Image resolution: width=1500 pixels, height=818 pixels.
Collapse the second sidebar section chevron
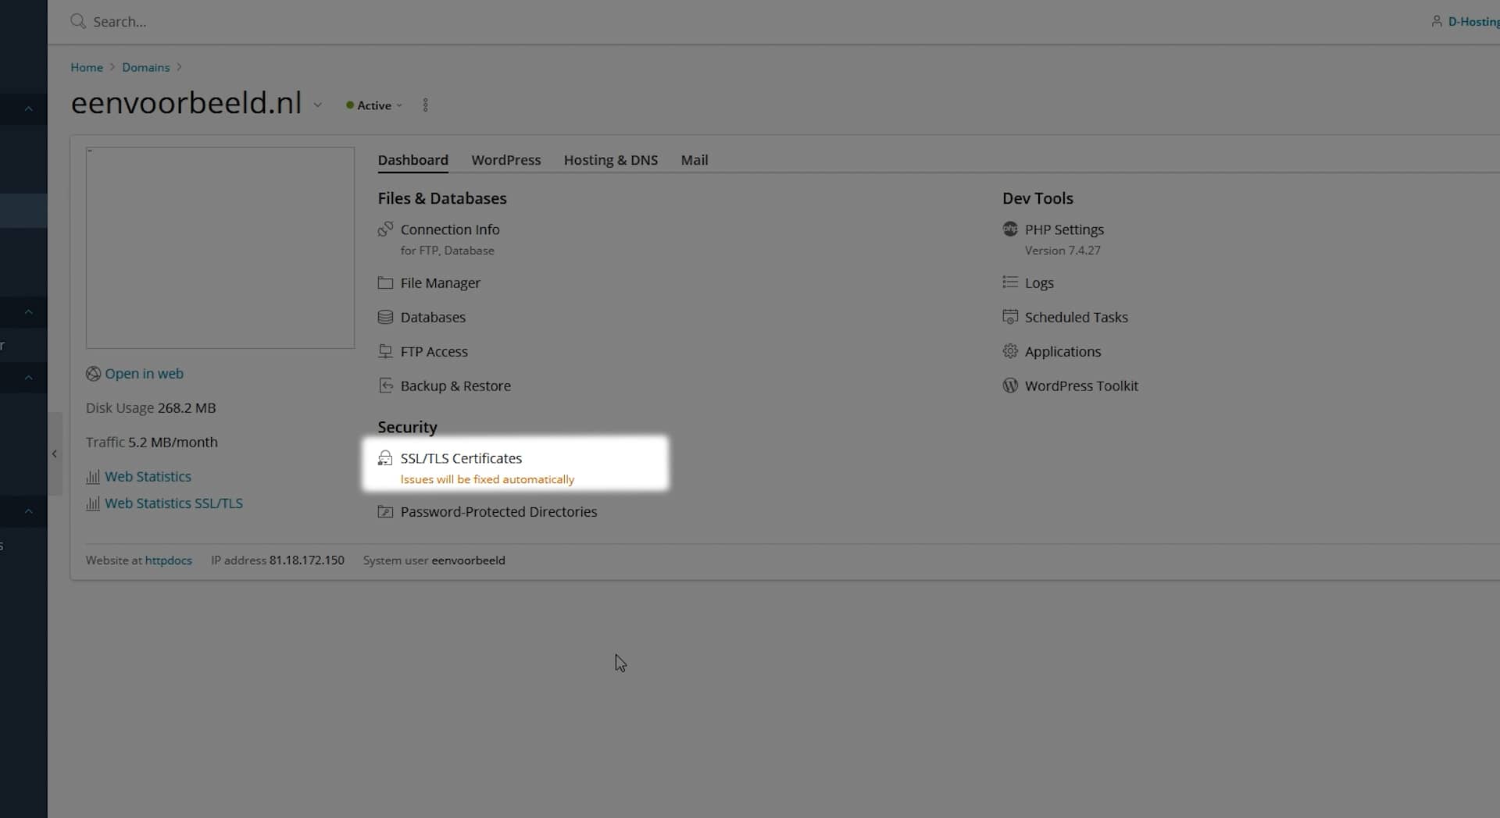point(28,312)
